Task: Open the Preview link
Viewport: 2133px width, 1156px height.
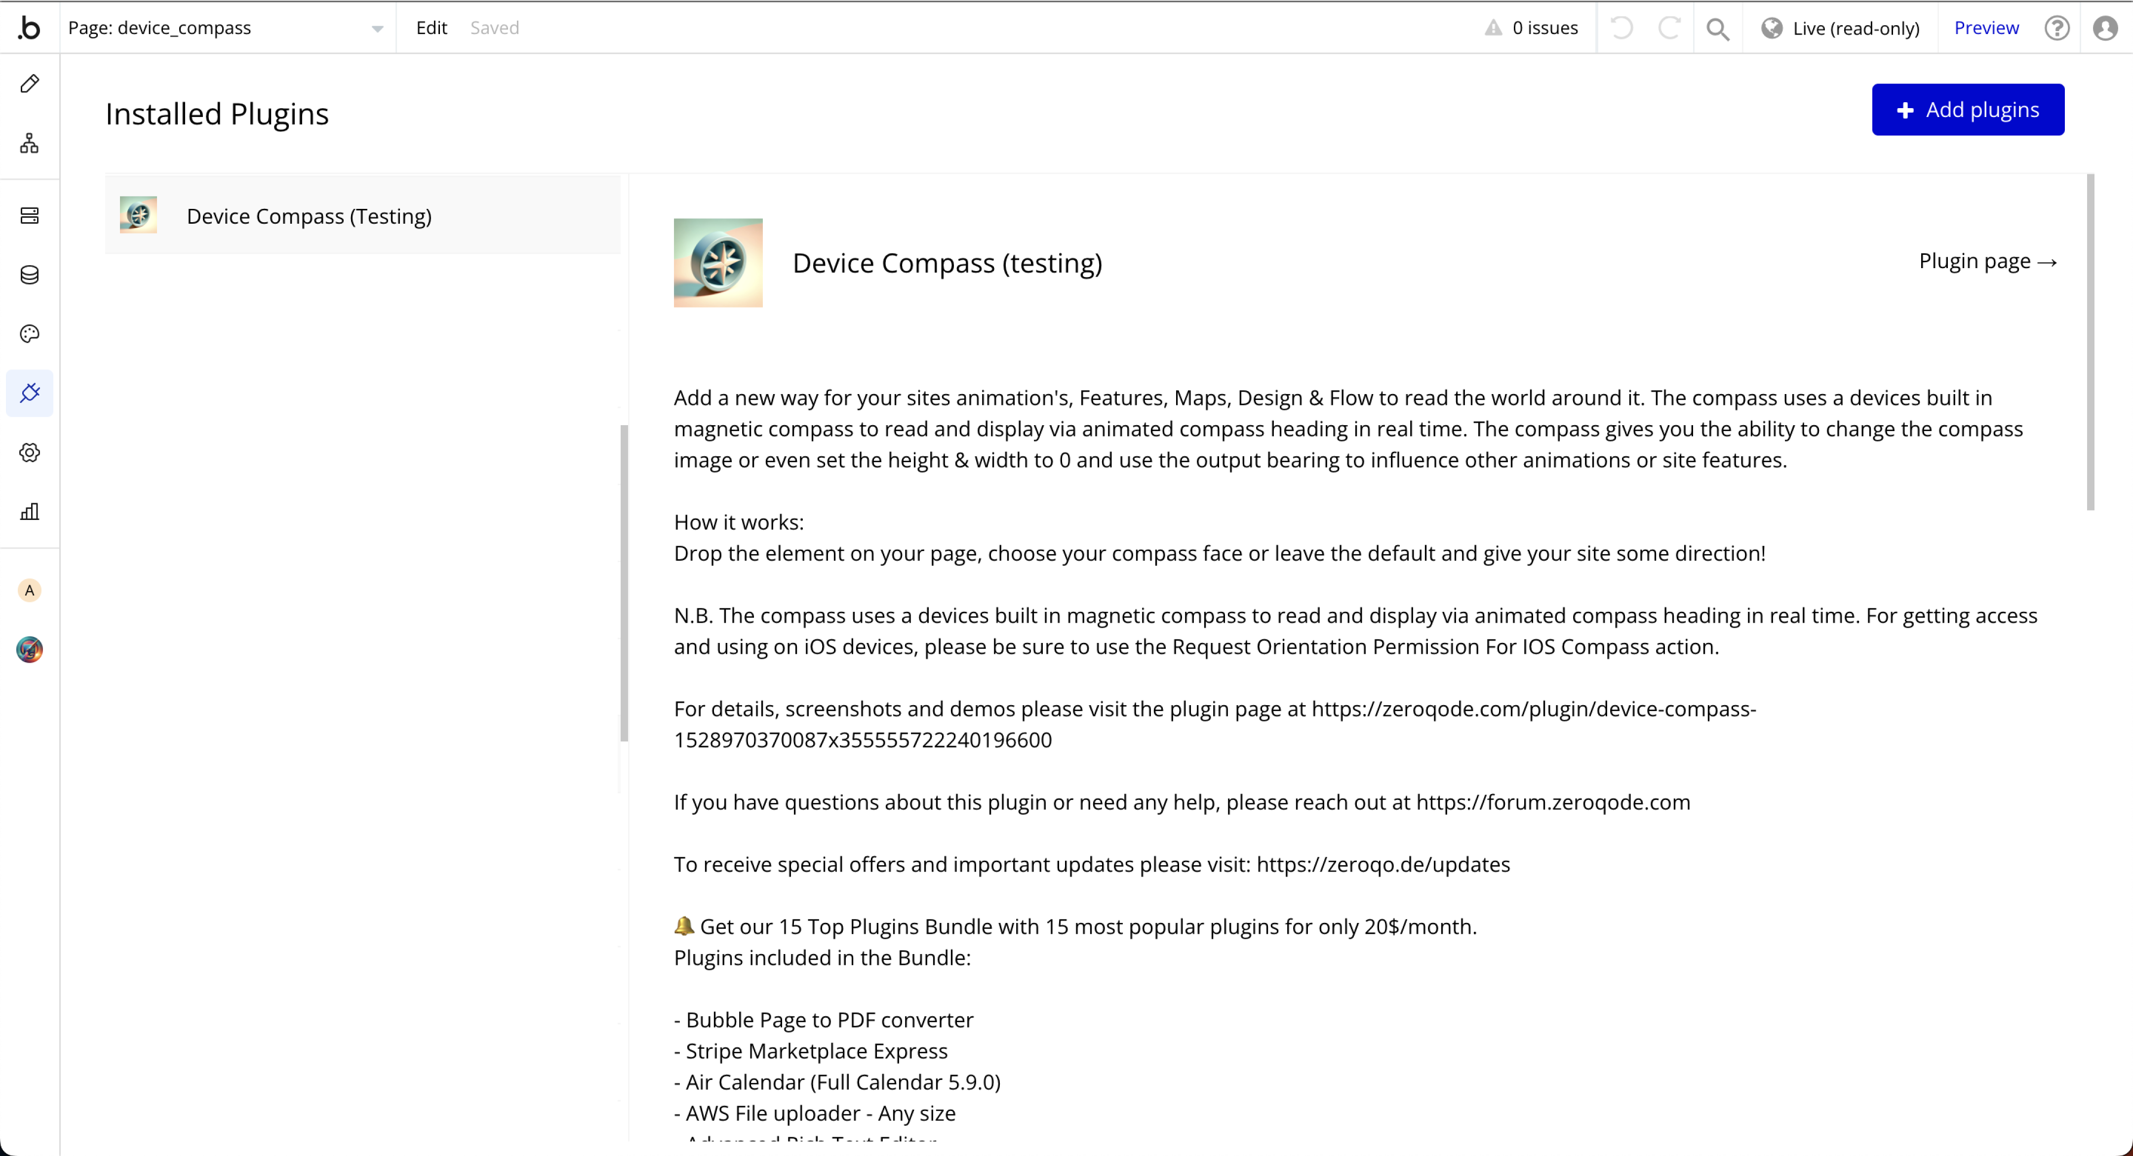Action: (x=1985, y=28)
